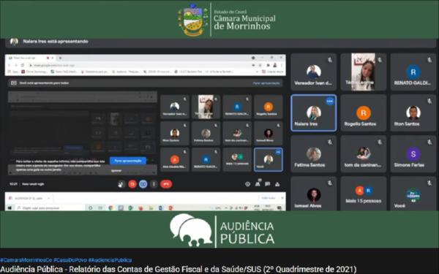
Task: Reload the page with refresh icon
Action: pyautogui.click(x=23, y=65)
